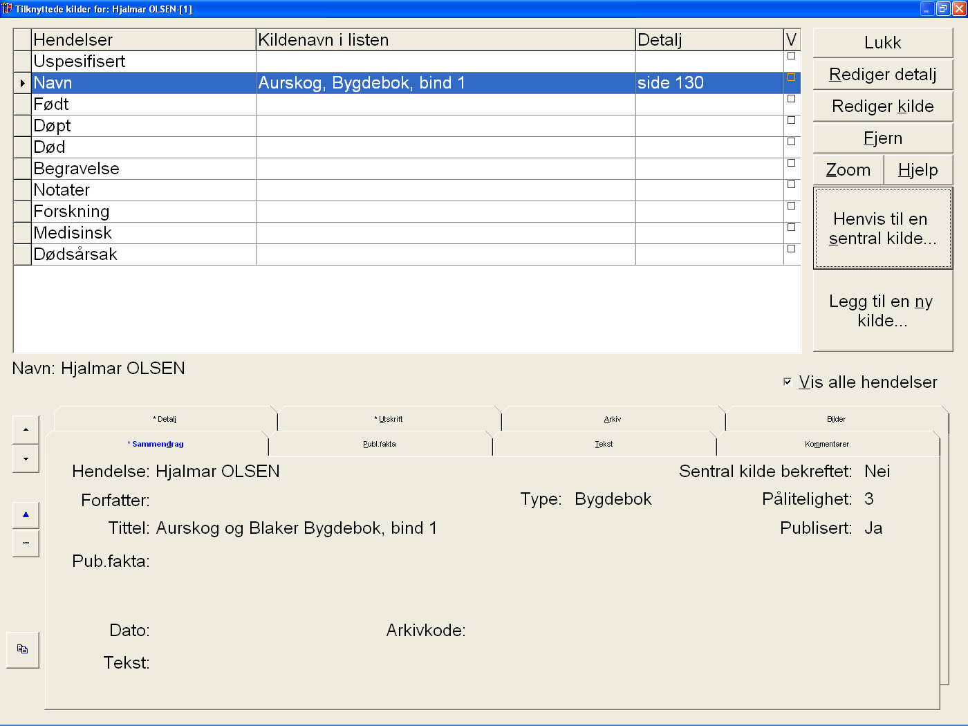Select the Forskning row
968x726 pixels.
(x=407, y=212)
